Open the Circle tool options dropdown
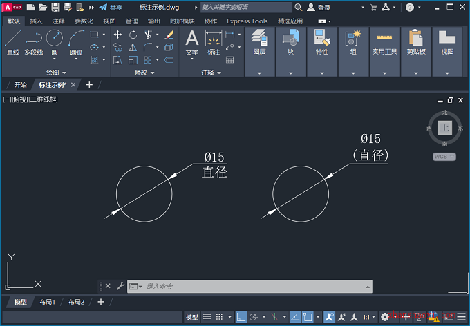Screen dimensions: 470x326 pyautogui.click(x=55, y=59)
